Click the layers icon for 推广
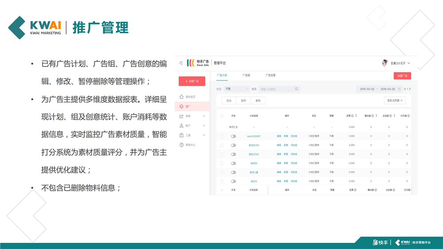This screenshot has height=249, width=443. click(x=181, y=106)
